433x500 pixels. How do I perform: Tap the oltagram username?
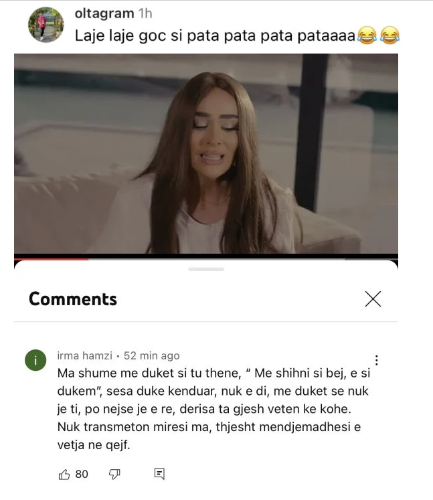coord(104,13)
